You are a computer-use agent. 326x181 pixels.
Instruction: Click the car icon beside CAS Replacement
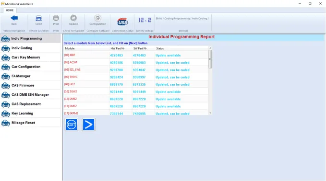(6, 104)
